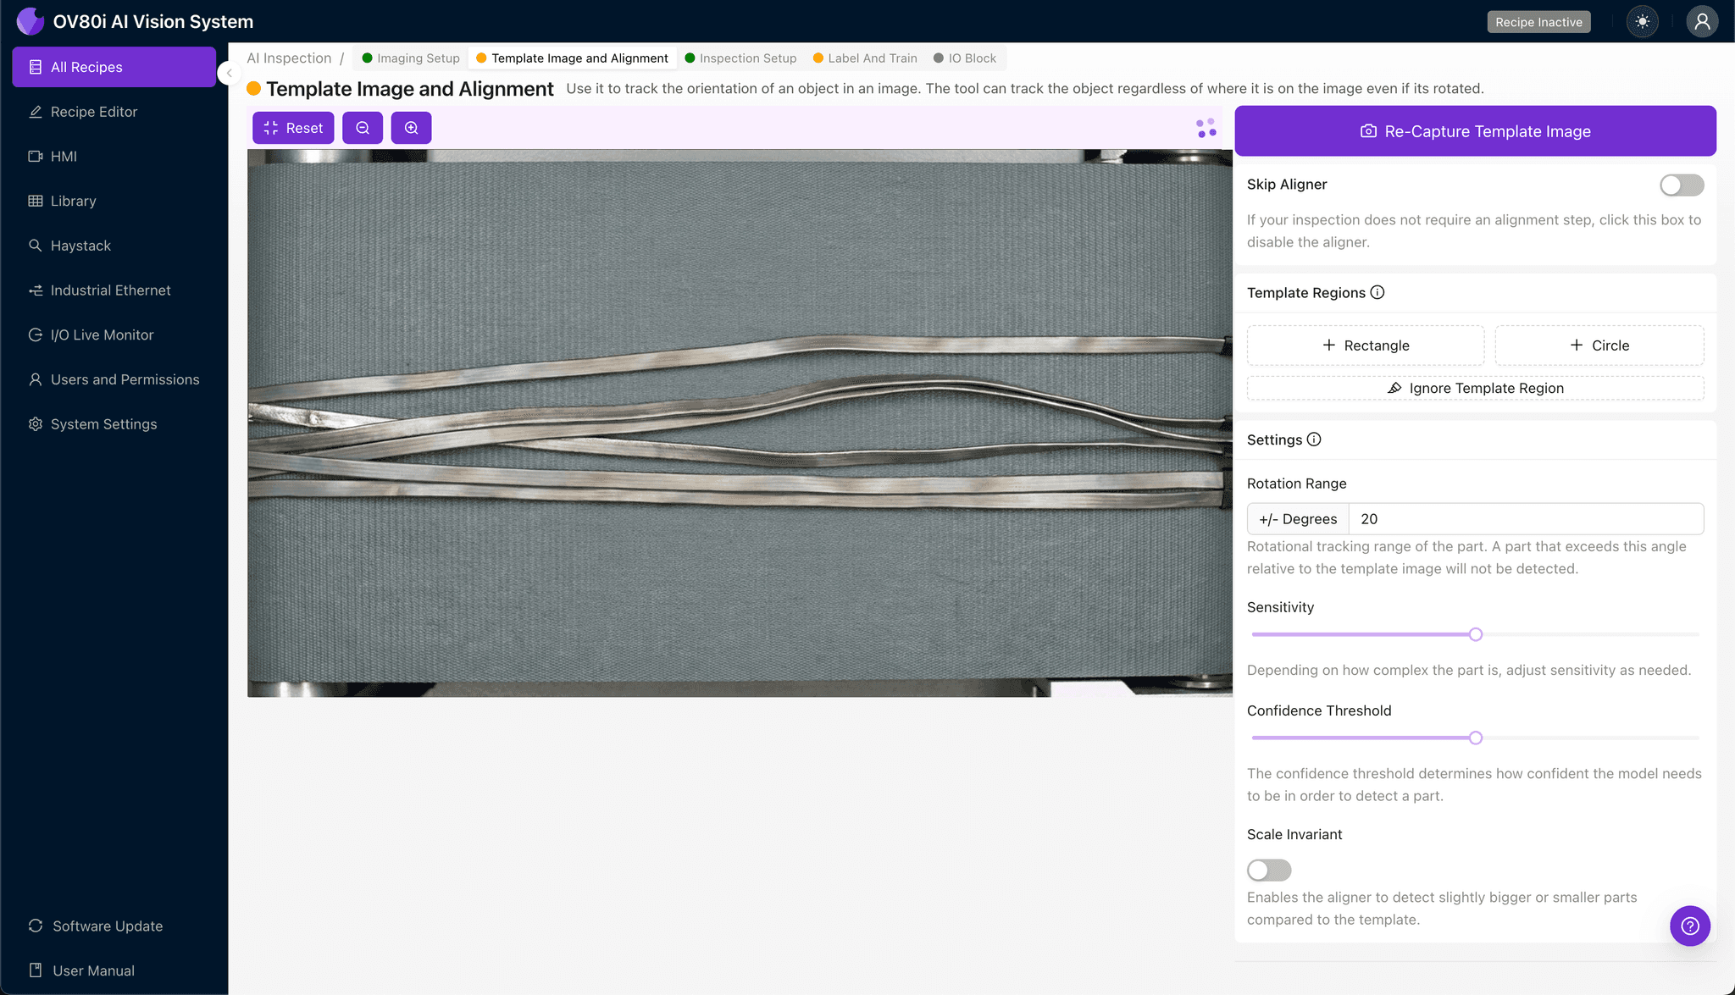Viewport: 1735px width, 995px height.
Task: Open I/O Live Monitor
Action: [114, 335]
